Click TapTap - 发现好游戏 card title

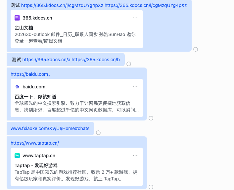tap(36, 166)
